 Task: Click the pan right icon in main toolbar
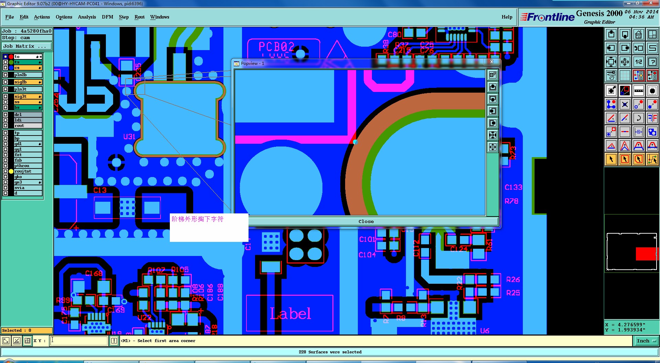point(625,48)
